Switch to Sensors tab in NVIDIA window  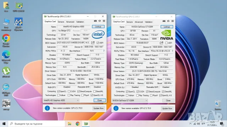click(x=129, y=22)
